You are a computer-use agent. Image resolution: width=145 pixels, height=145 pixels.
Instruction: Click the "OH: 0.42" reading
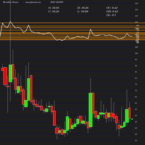[112, 12]
